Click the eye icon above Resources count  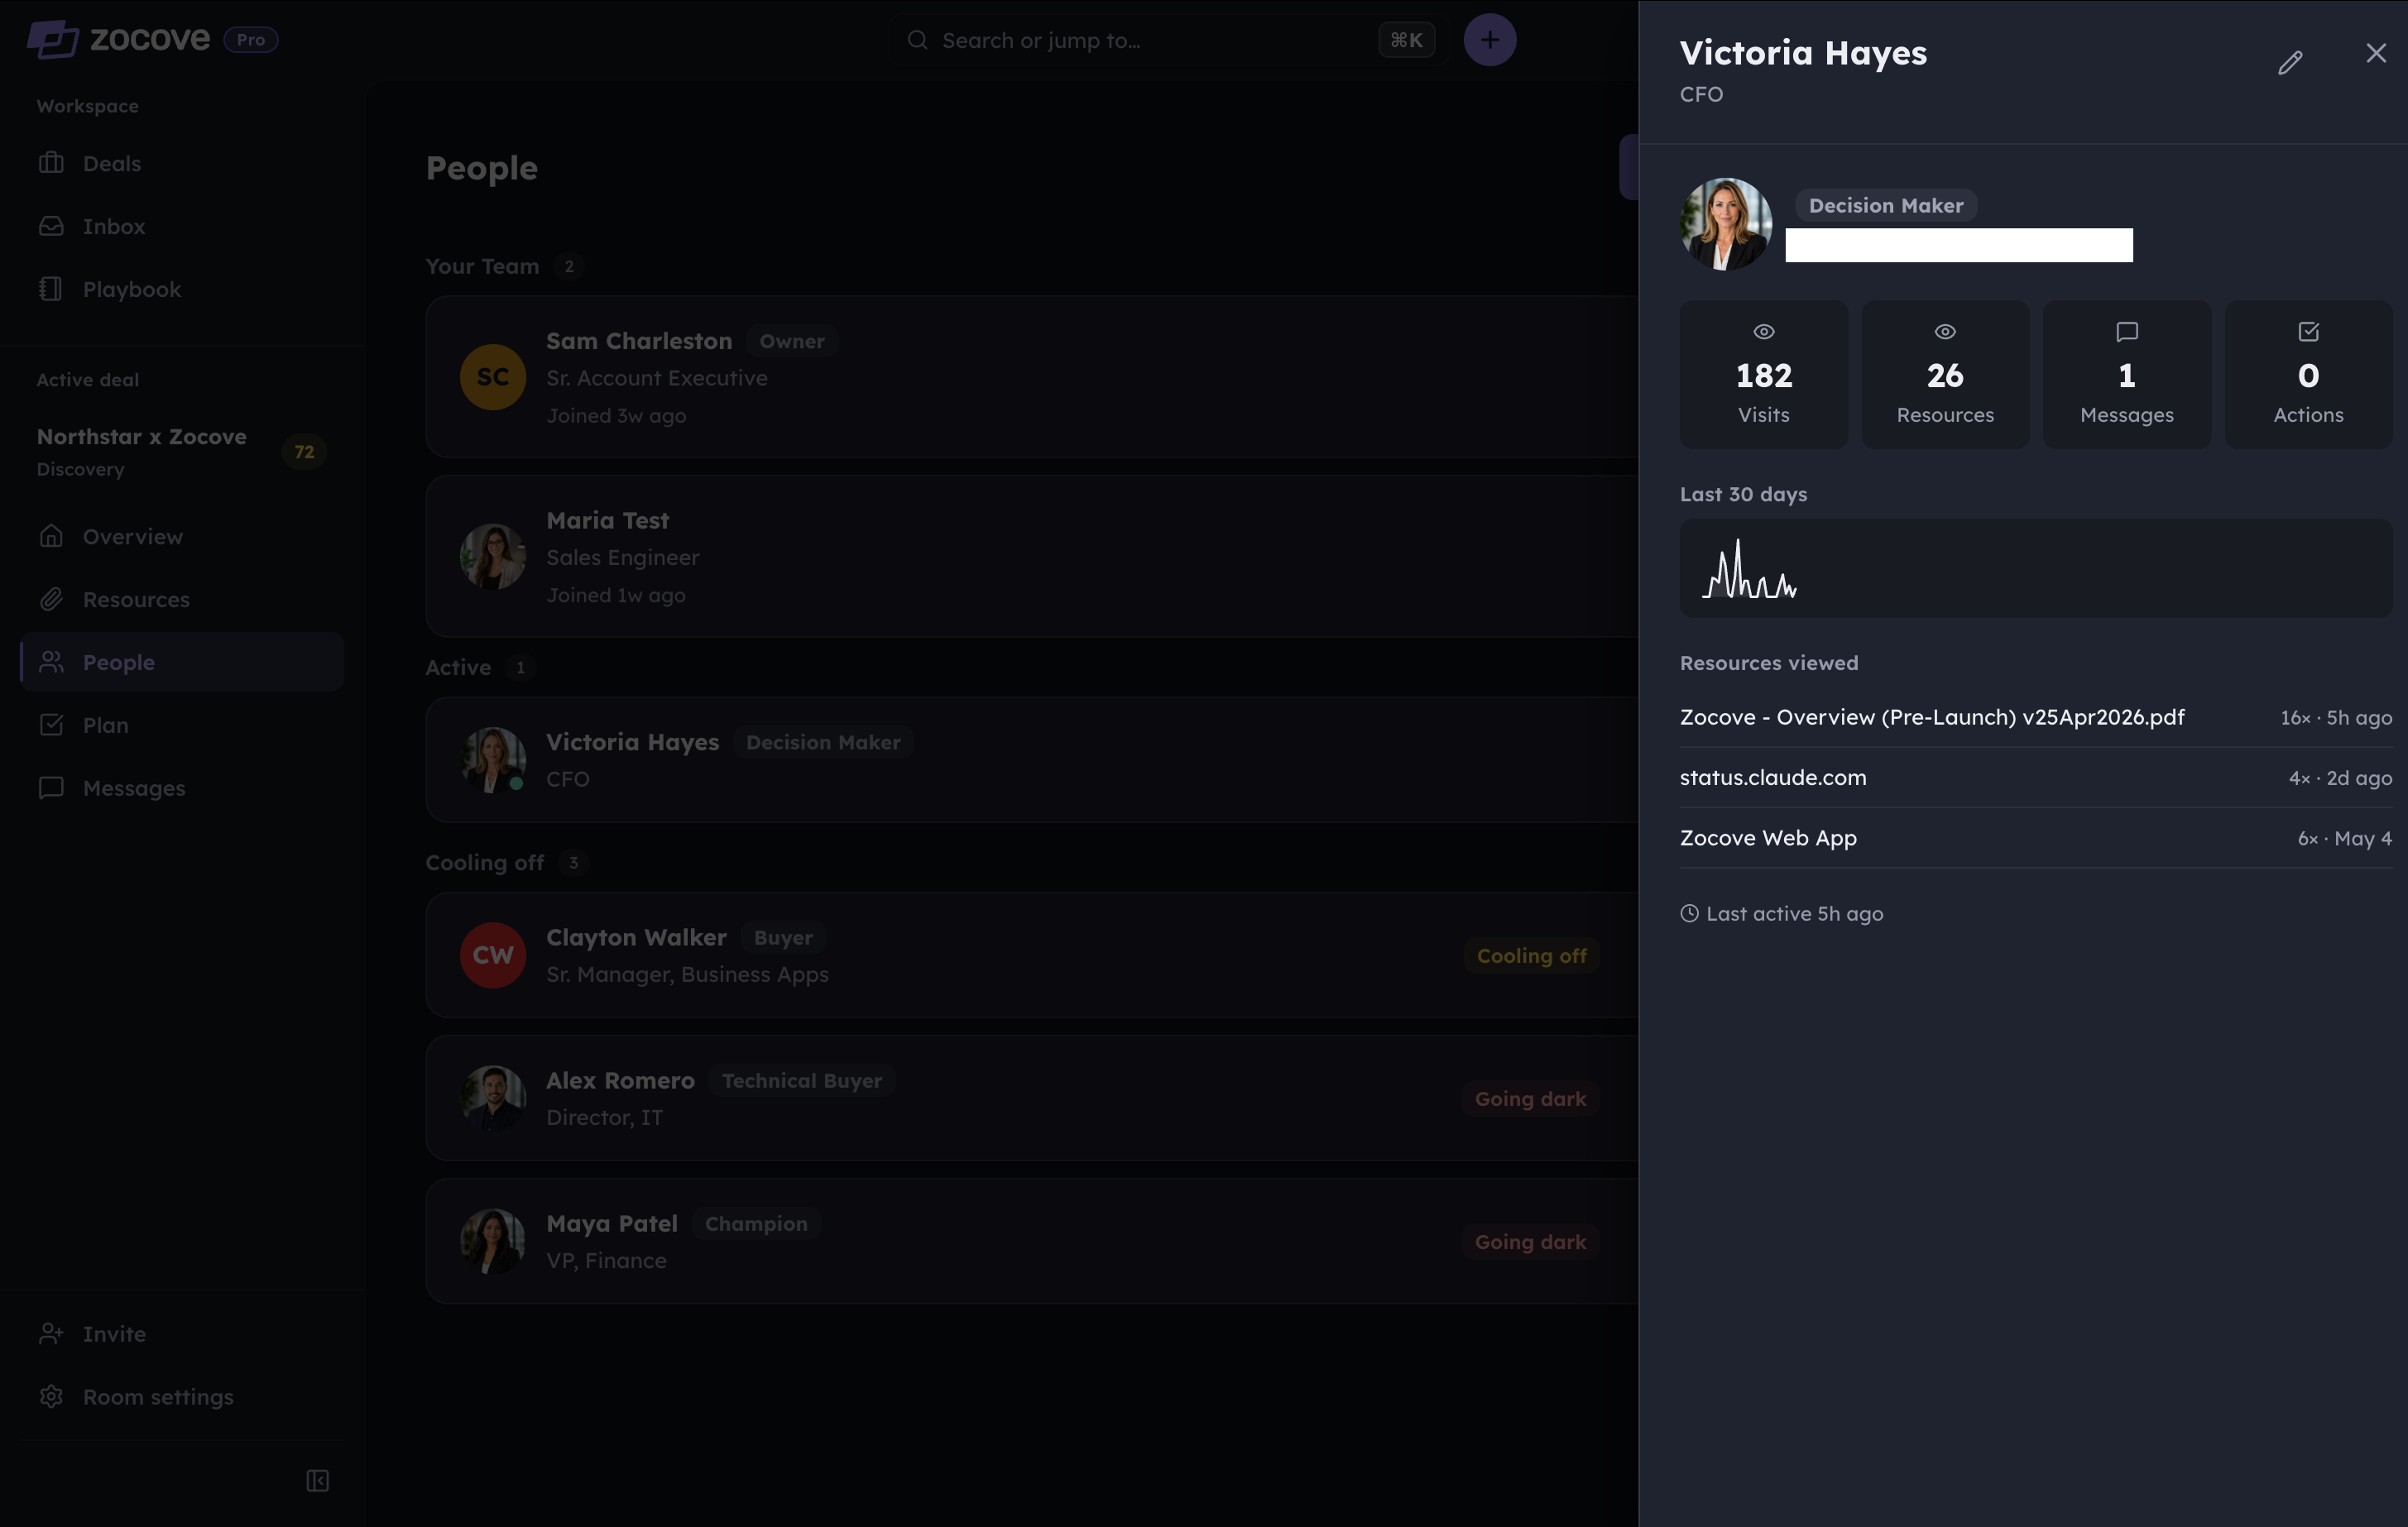1945,332
